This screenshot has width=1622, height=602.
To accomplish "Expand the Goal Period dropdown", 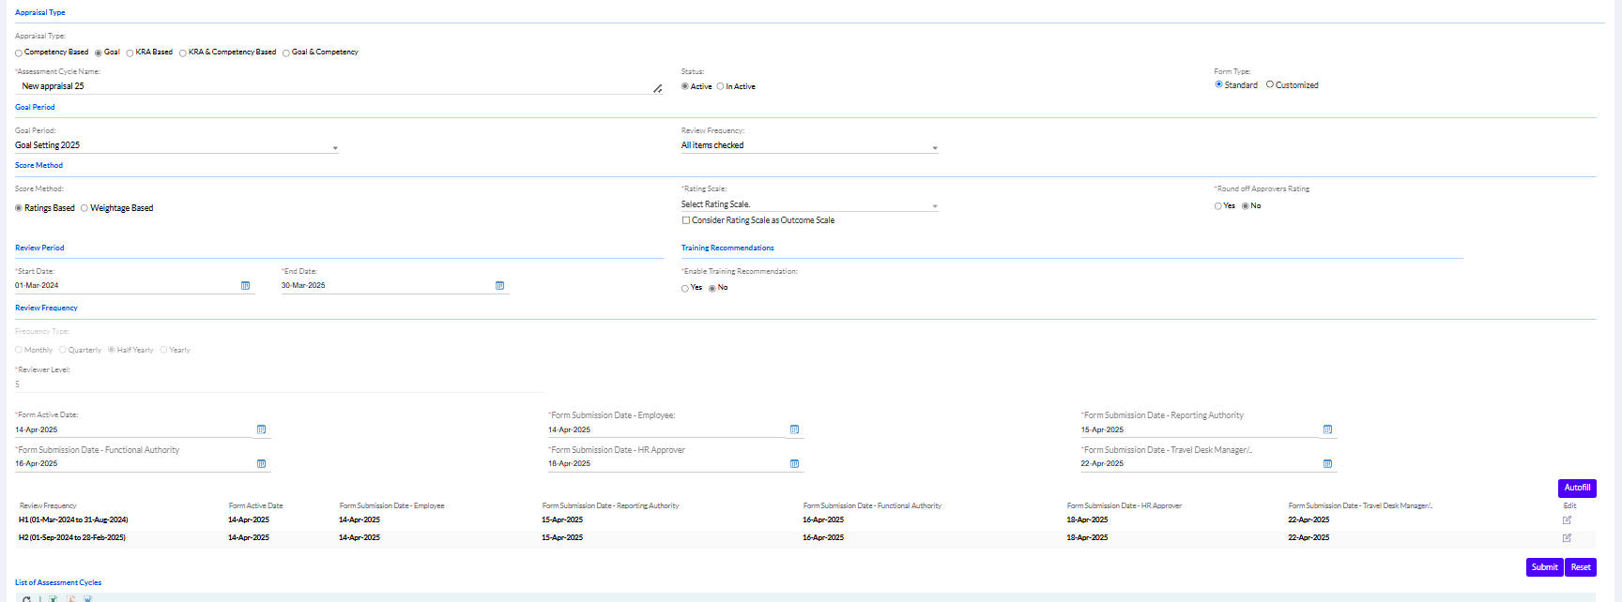I will tap(335, 147).
